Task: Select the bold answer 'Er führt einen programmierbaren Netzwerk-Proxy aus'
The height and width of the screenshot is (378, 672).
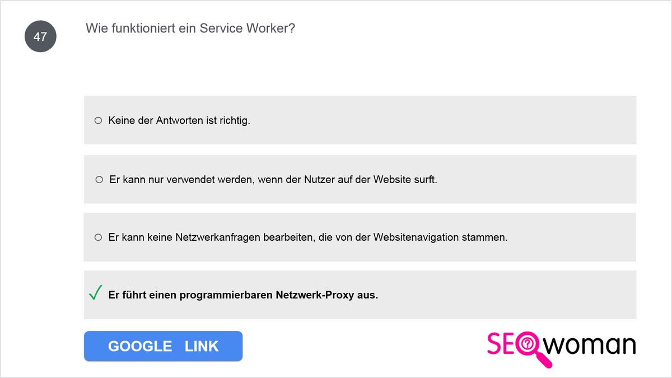Action: [243, 295]
